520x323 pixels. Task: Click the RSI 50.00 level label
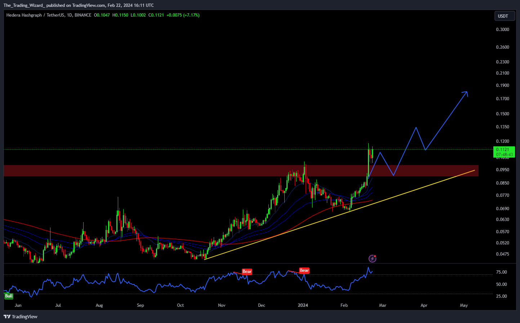[502, 284]
